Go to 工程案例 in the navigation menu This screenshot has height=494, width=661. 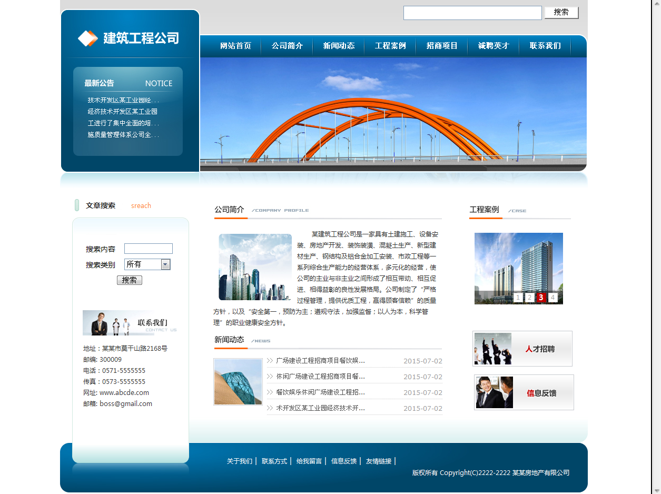(390, 46)
